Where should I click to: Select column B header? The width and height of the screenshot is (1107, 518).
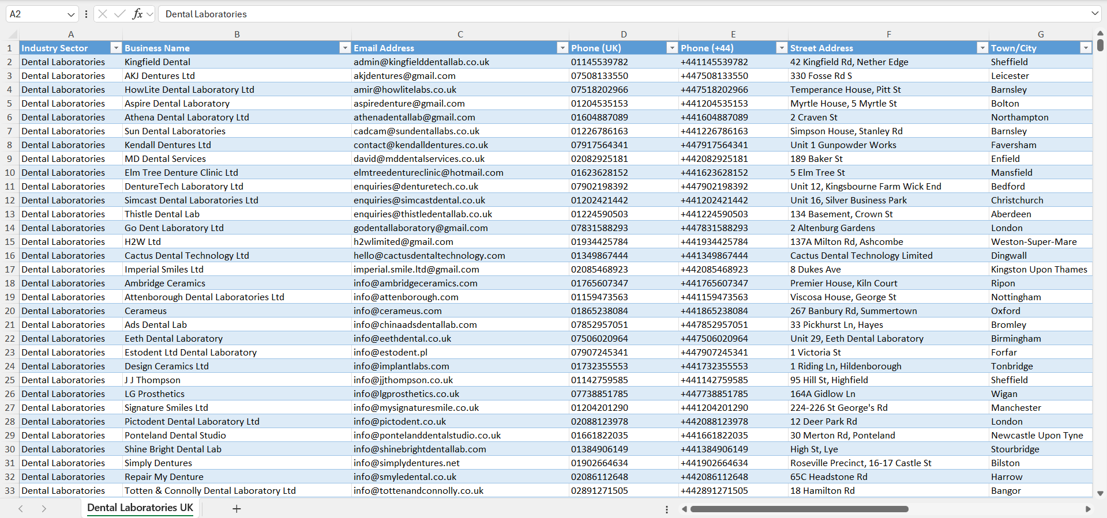237,35
